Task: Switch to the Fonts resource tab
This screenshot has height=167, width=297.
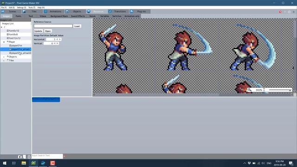Action: point(19,16)
